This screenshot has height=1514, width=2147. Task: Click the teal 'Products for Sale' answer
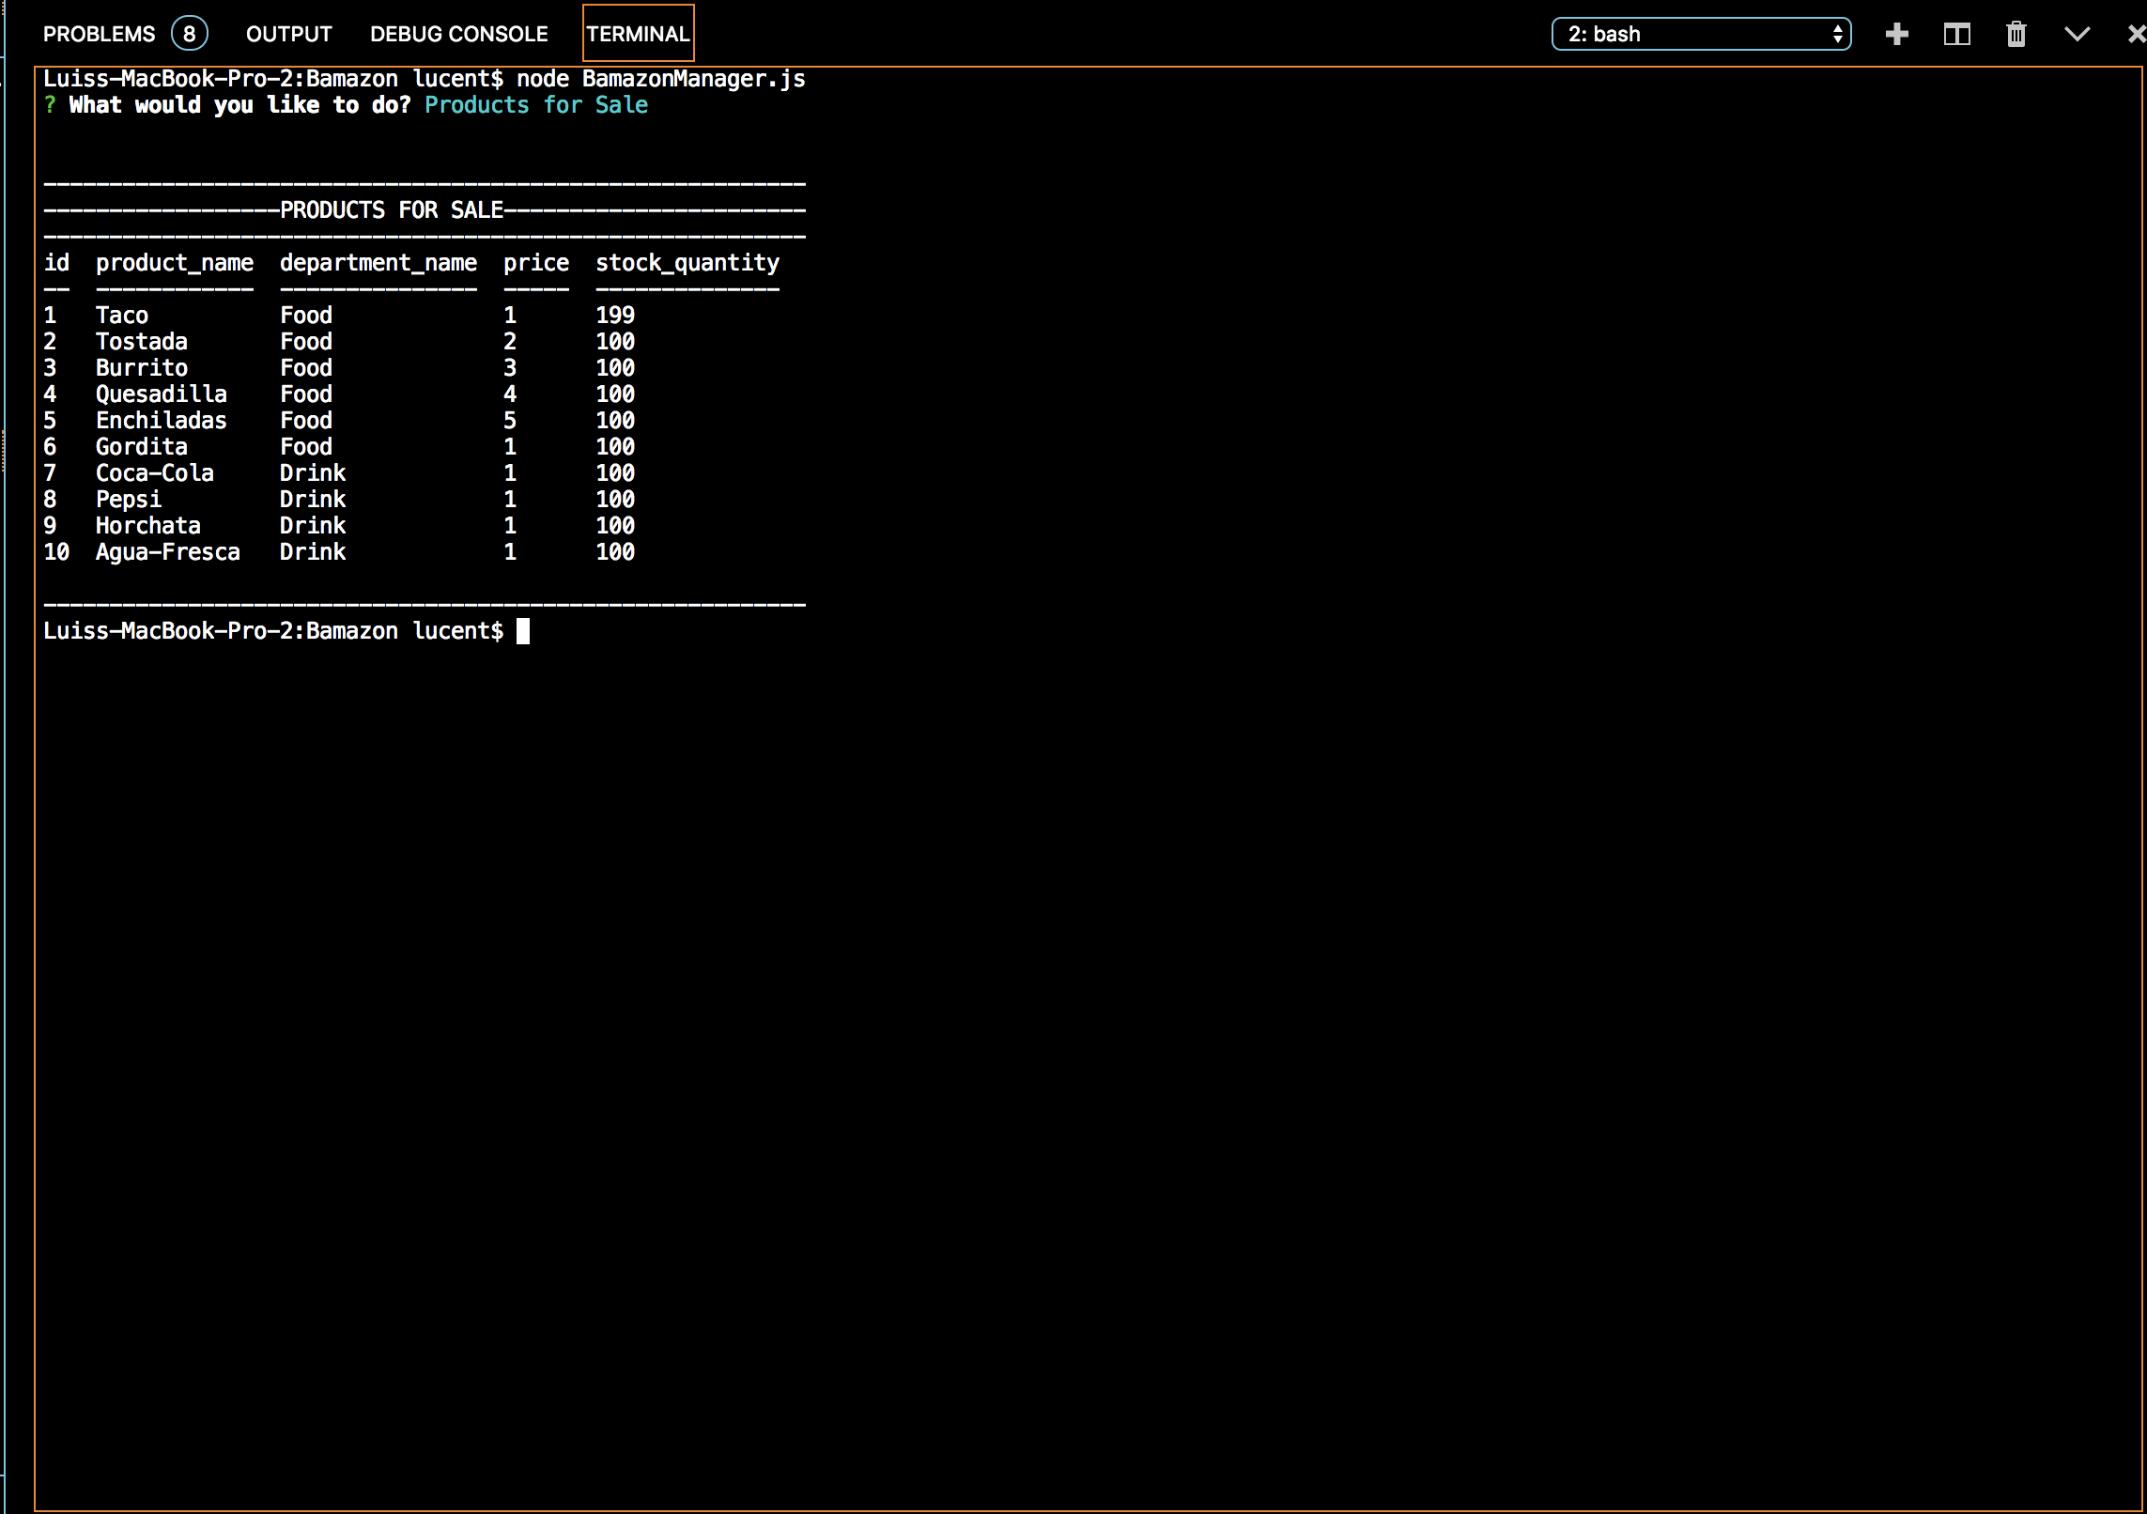click(535, 105)
